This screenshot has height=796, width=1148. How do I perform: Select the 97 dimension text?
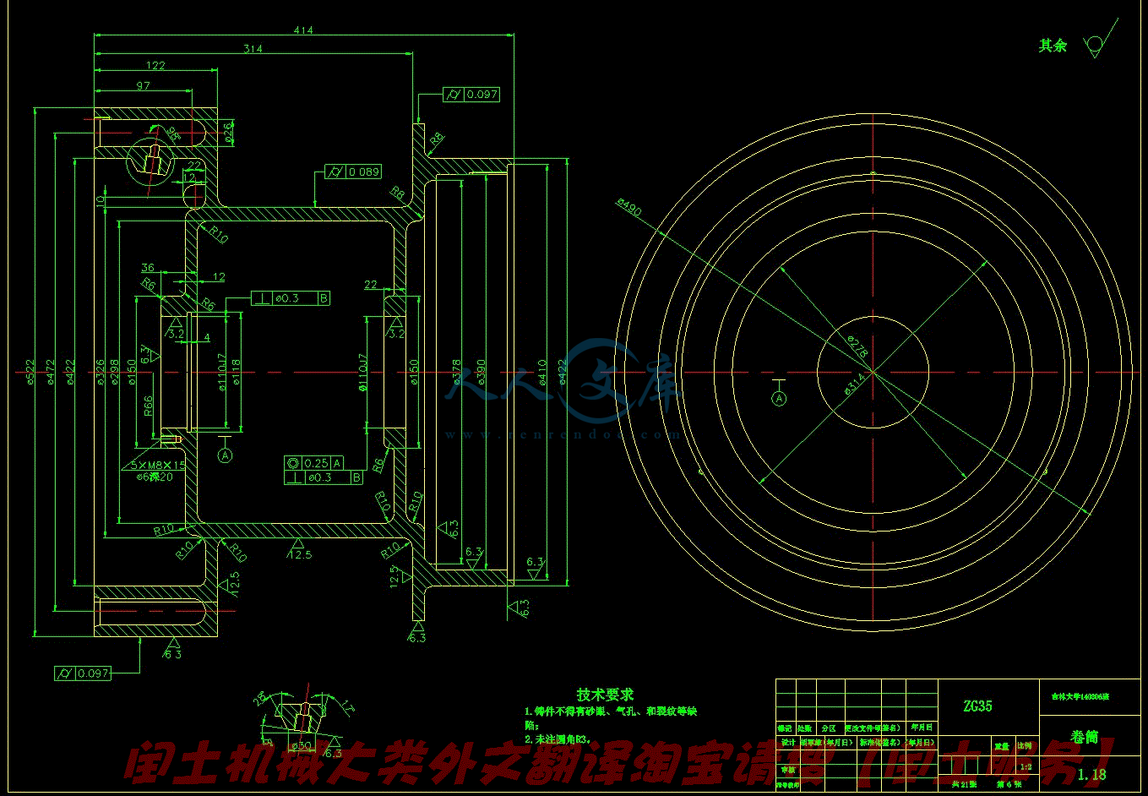pos(143,86)
